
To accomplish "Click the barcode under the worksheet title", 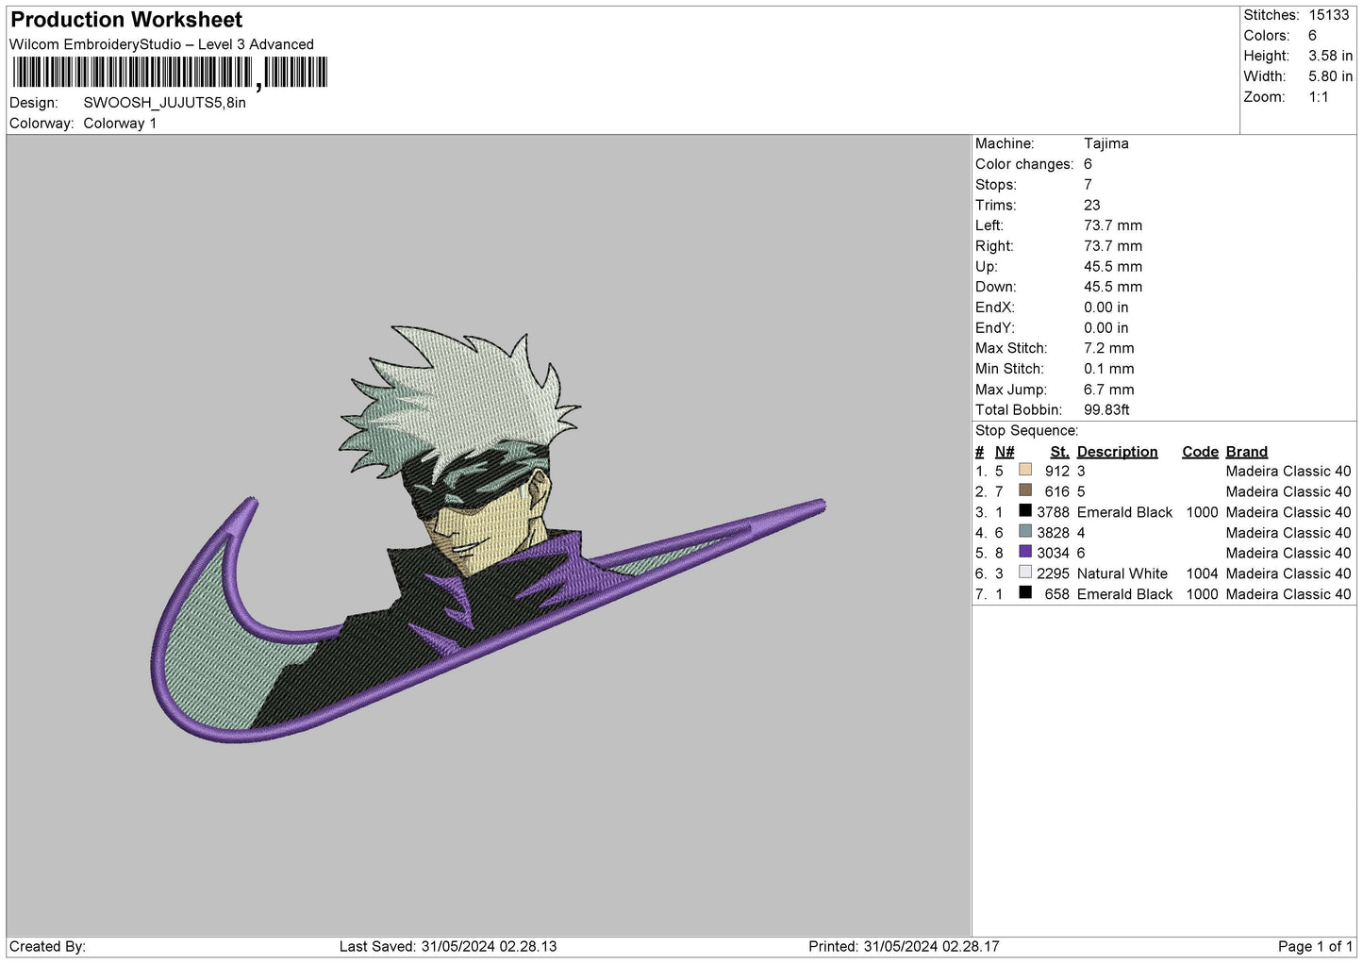I will (x=170, y=73).
